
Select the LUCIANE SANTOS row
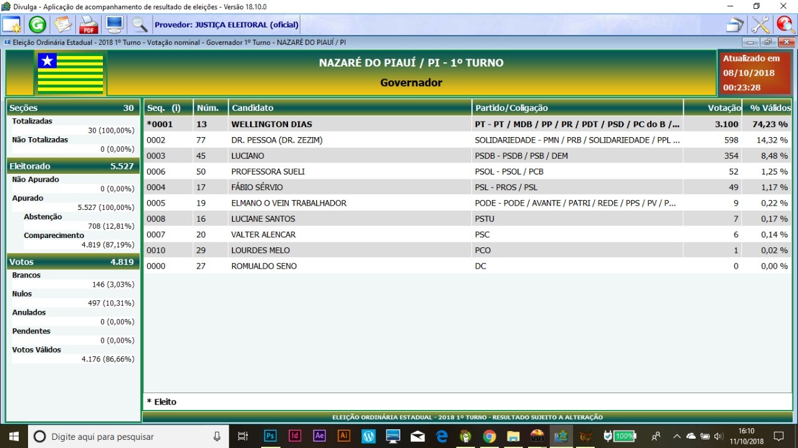[468, 219]
